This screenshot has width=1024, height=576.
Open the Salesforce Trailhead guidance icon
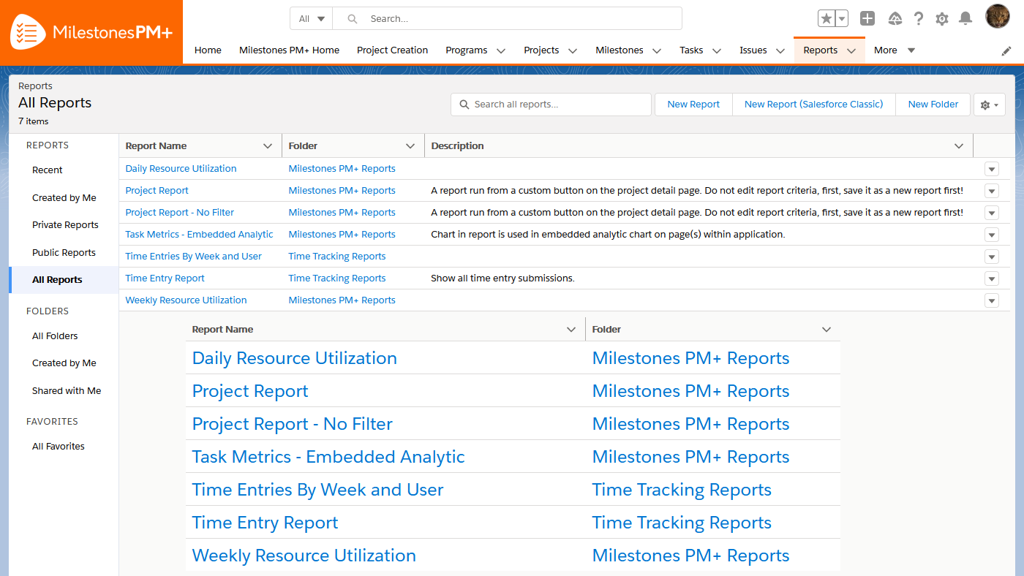[x=895, y=18]
